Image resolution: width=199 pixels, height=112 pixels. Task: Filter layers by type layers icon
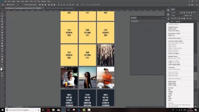(x=187, y=12)
